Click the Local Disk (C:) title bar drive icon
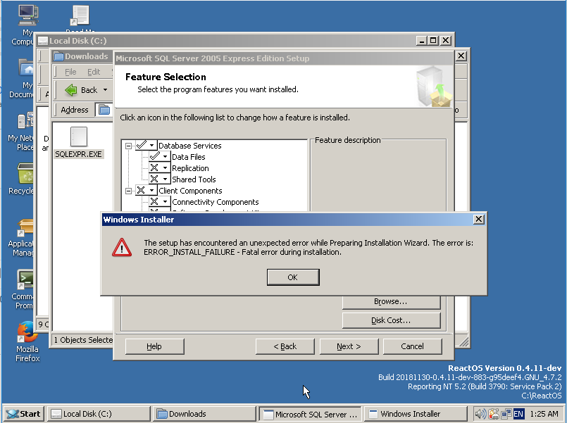Screen dimensions: 567x423 coord(43,41)
